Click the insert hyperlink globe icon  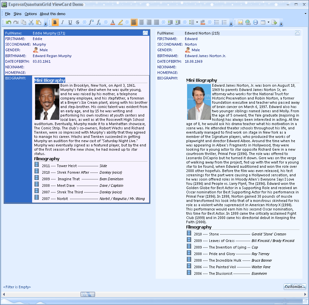point(248,22)
